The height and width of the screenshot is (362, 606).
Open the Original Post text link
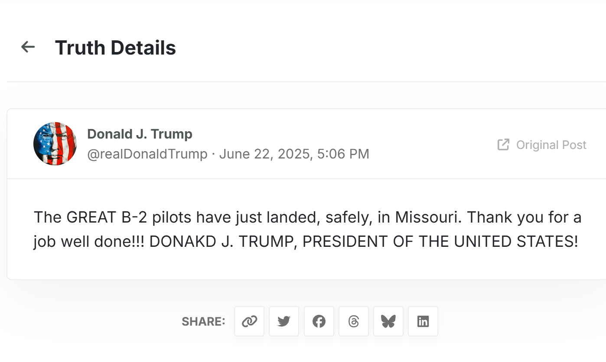pos(551,145)
